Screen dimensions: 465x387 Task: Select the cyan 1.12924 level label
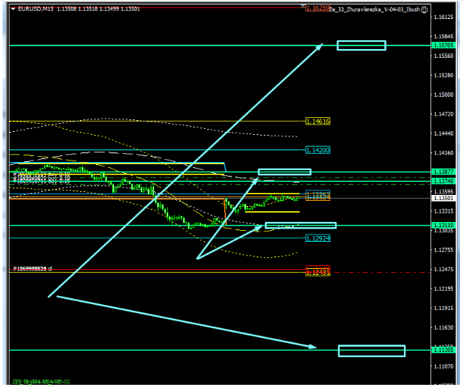[318, 238]
